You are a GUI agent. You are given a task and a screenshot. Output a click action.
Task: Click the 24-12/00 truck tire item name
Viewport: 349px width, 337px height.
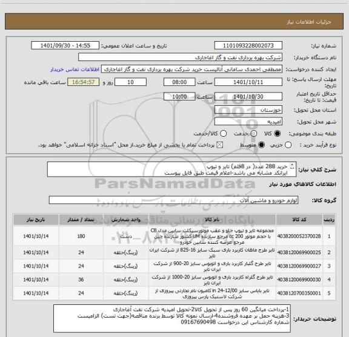212,293
